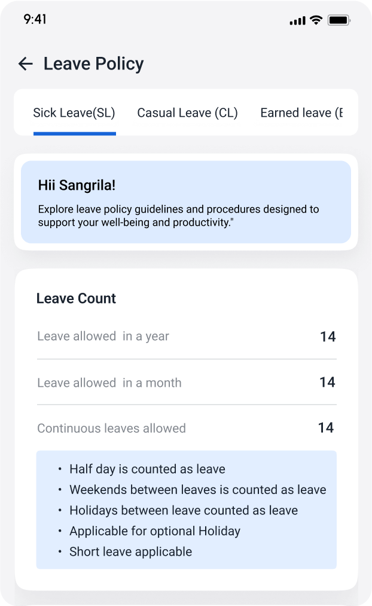This screenshot has width=372, height=606.
Task: Tap the leave policy guidelines description text
Action: coord(178,216)
